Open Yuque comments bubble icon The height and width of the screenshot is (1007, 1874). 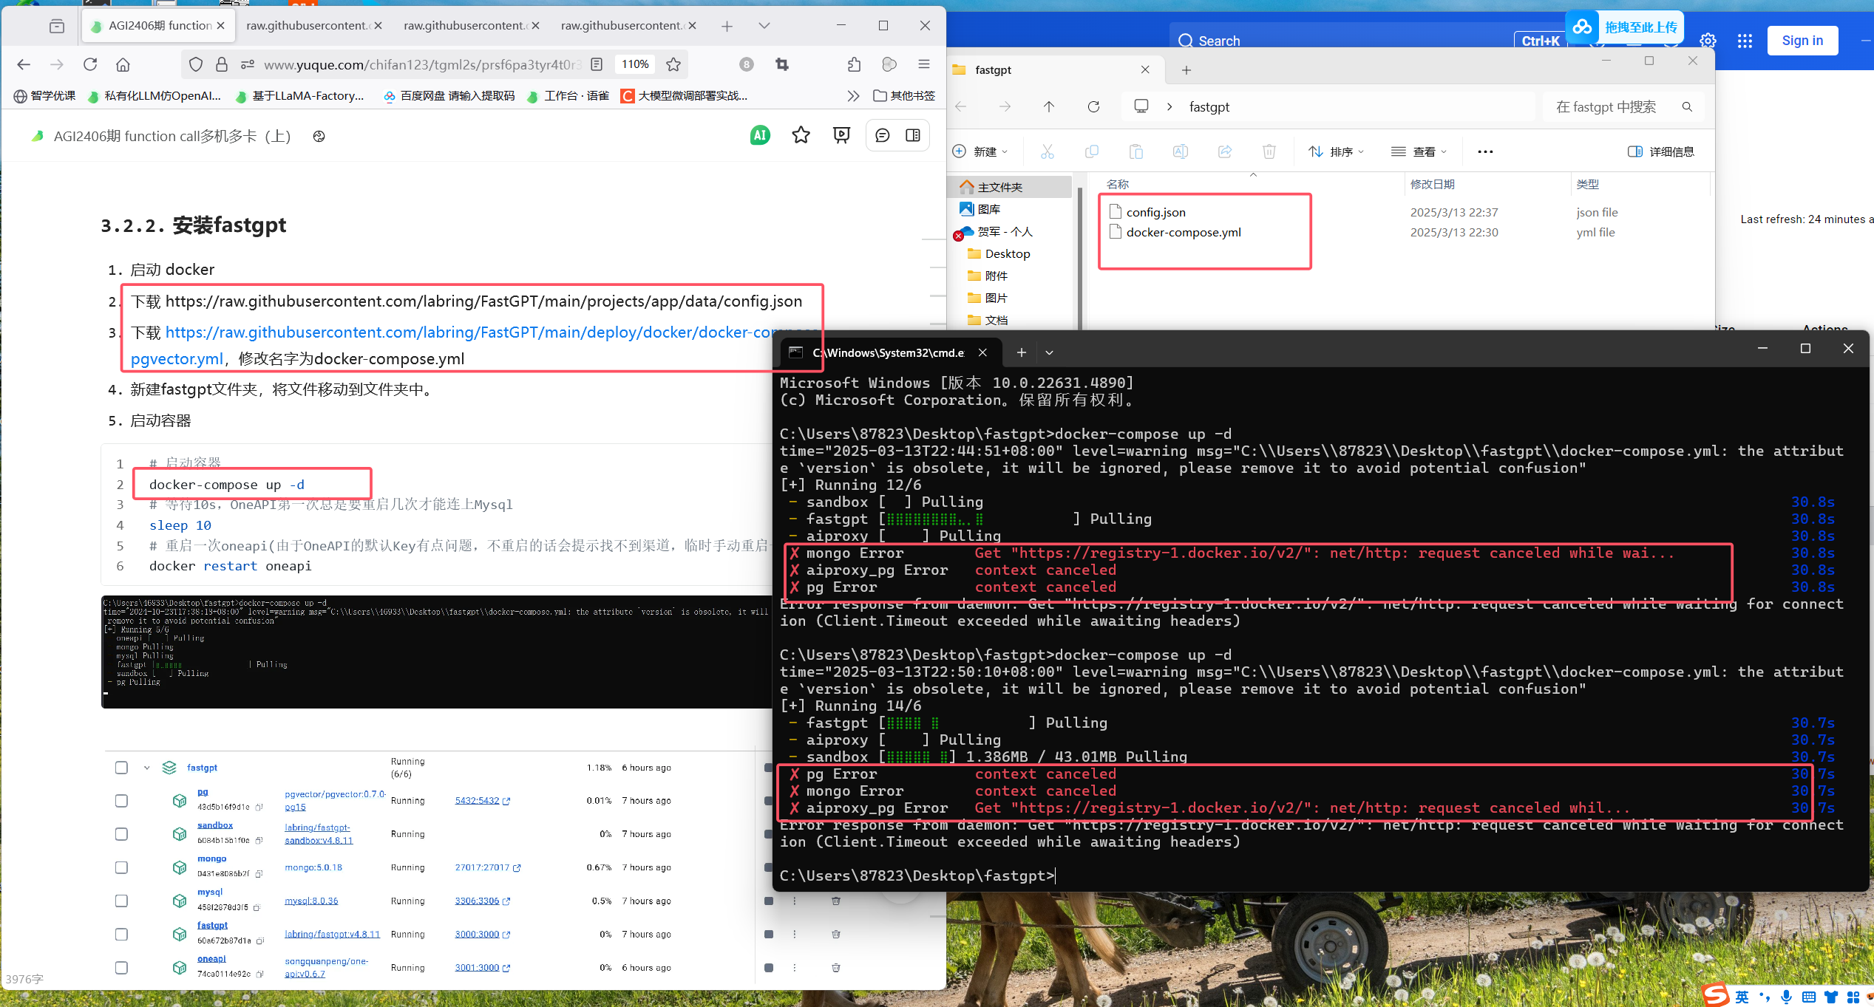[x=882, y=135]
